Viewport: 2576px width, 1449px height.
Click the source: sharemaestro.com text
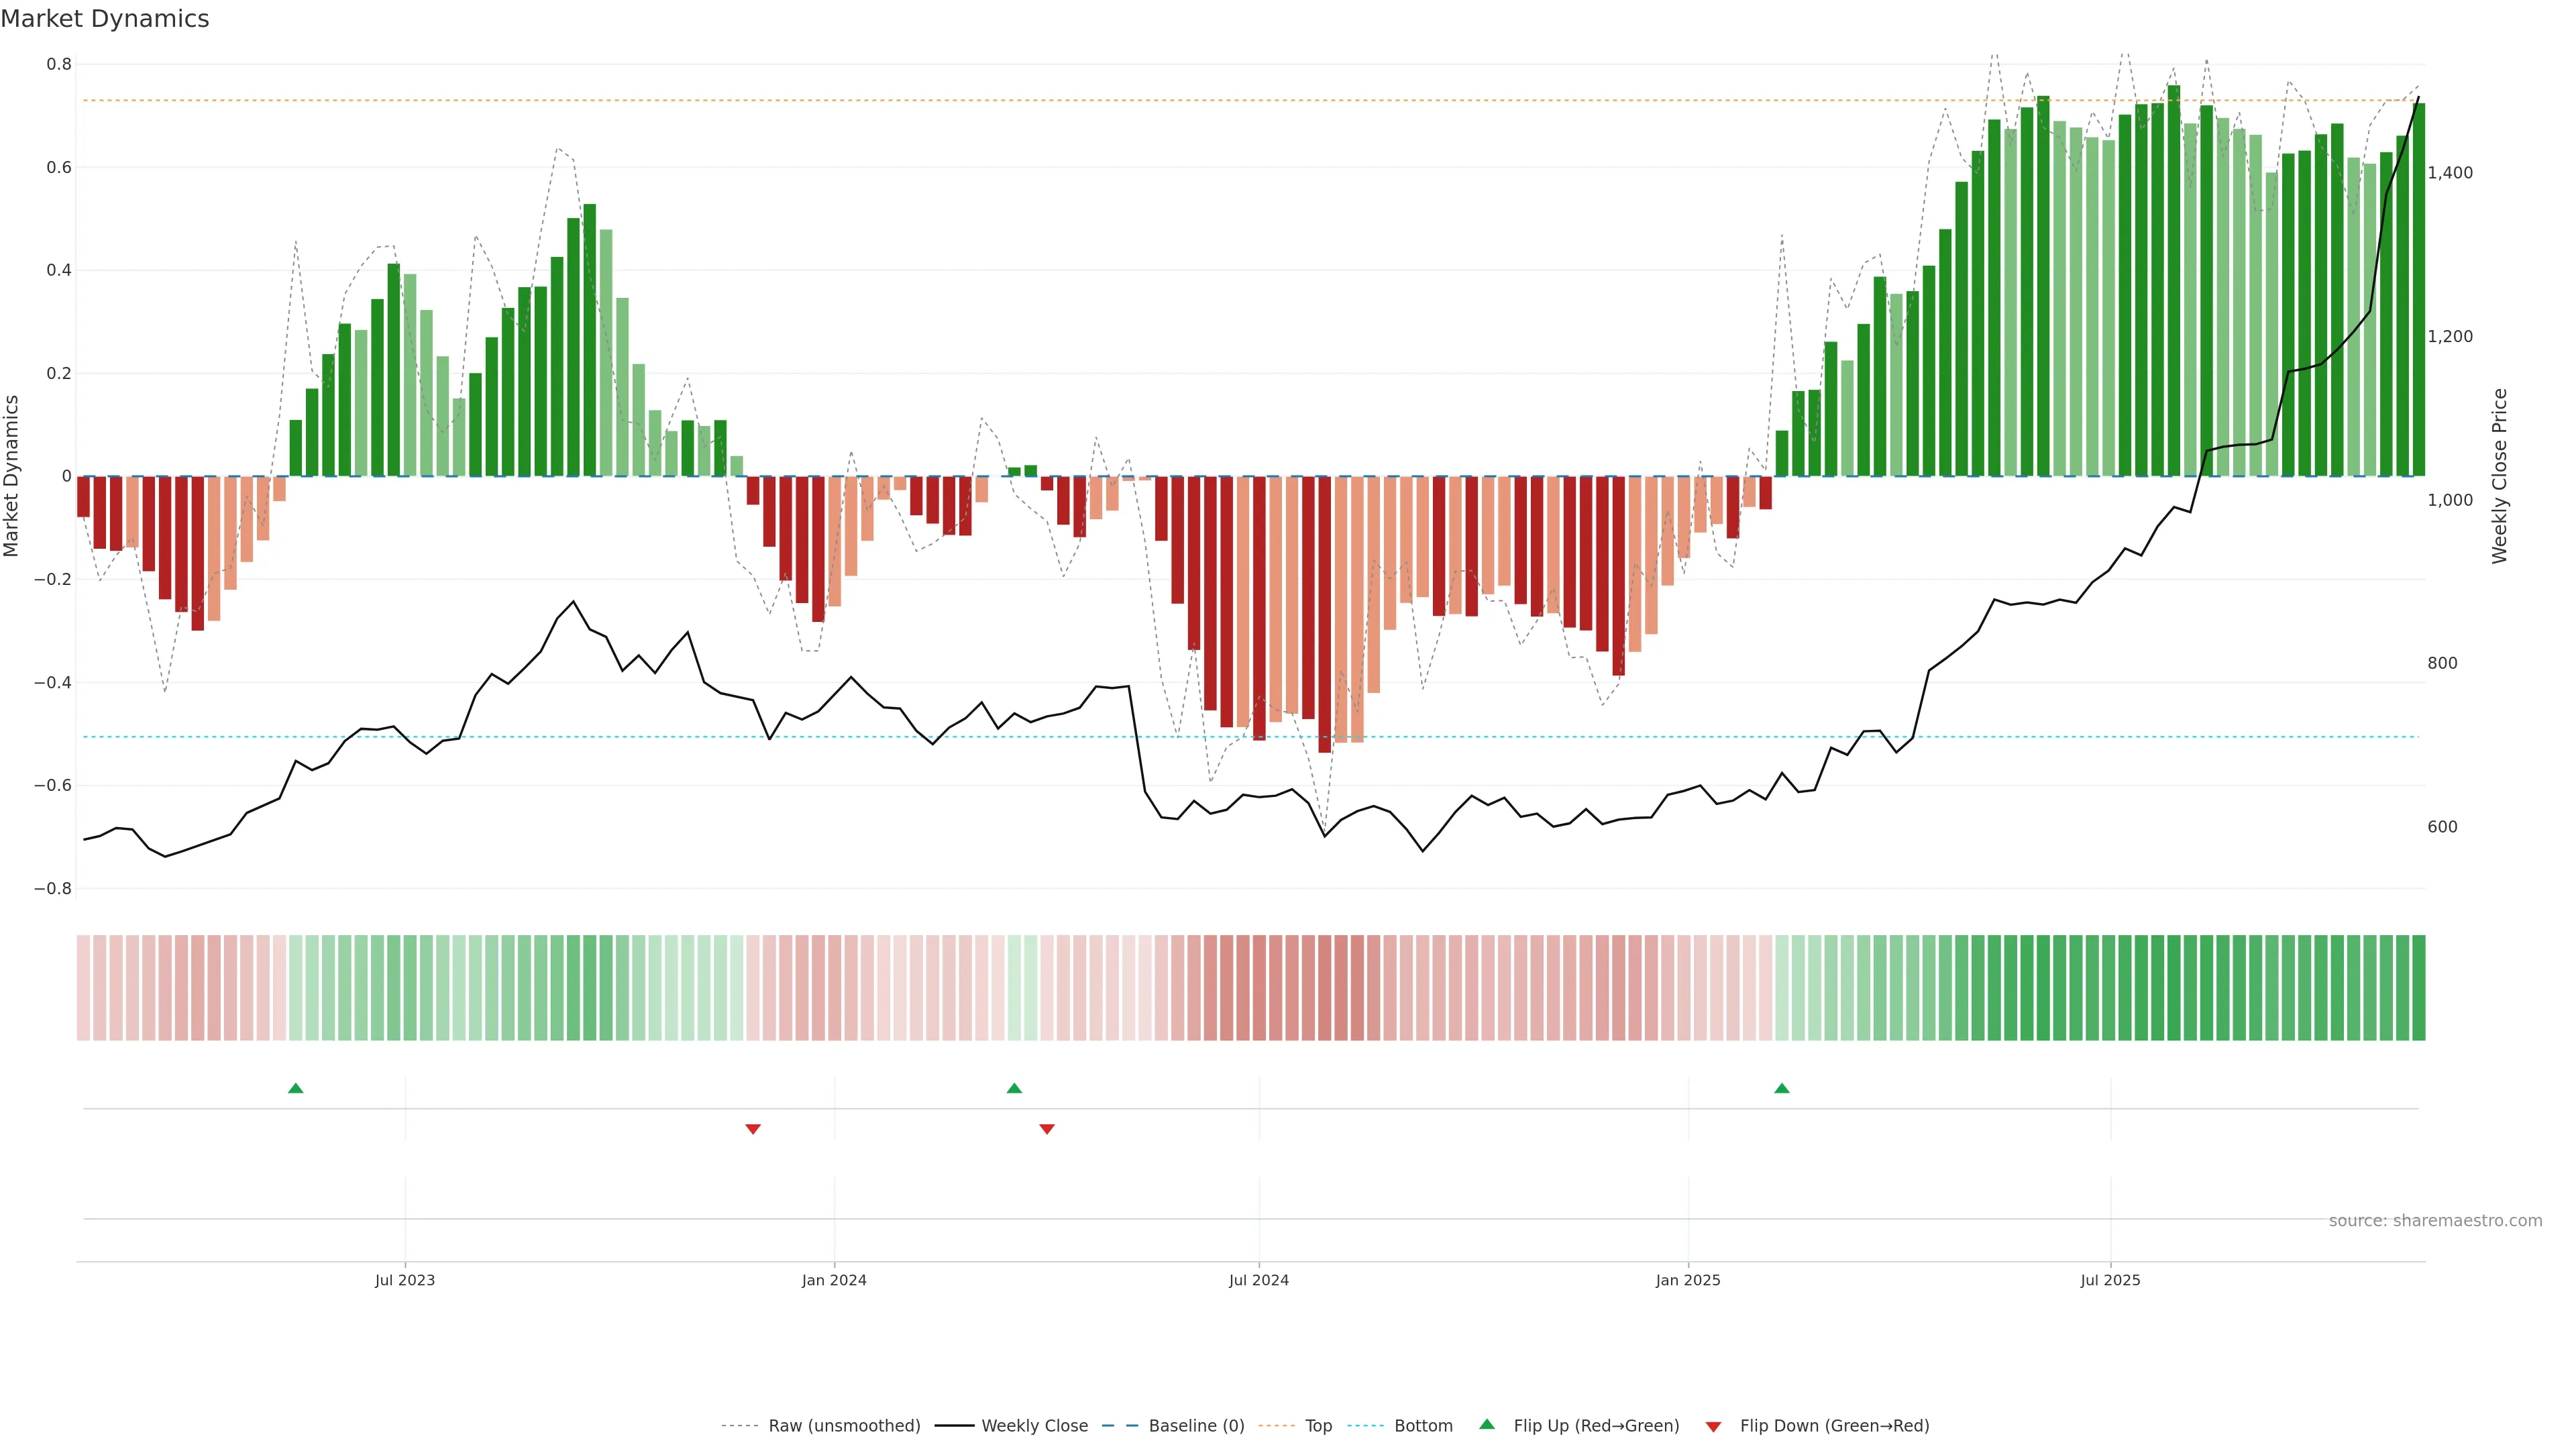pos(2435,1221)
